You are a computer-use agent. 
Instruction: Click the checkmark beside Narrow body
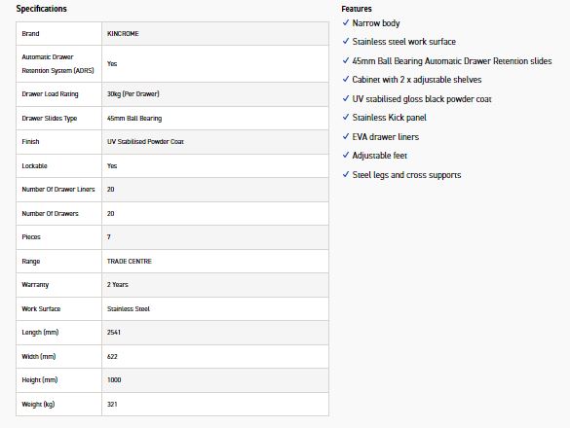346,22
